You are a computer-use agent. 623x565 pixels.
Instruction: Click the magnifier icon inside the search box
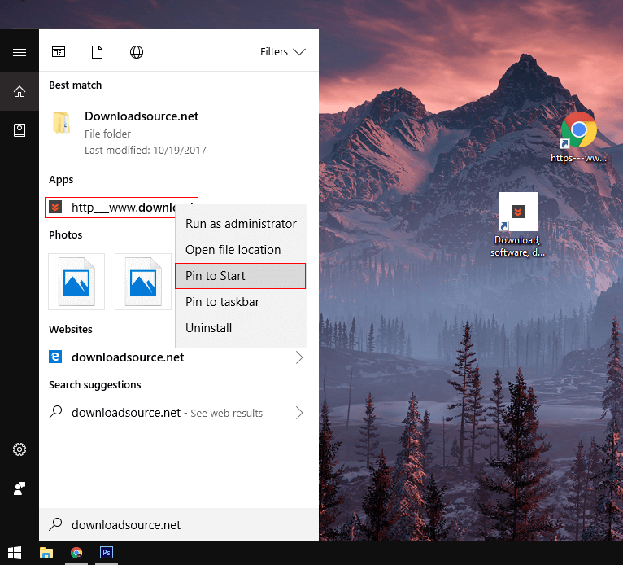tap(55, 524)
